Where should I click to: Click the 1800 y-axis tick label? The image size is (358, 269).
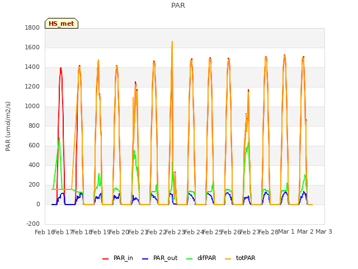point(32,27)
